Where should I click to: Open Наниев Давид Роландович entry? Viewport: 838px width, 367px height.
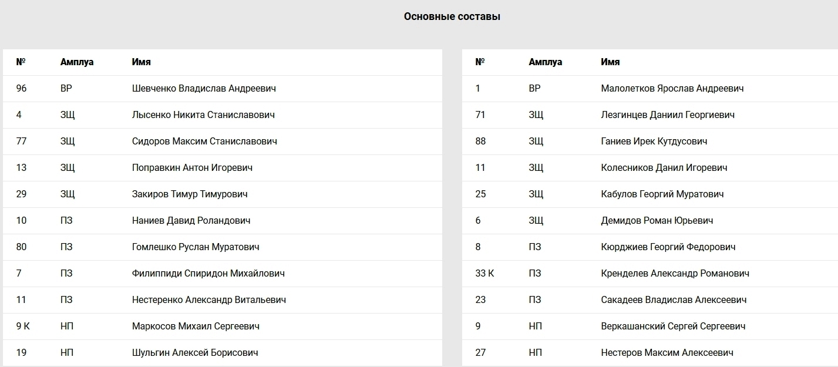(x=191, y=221)
